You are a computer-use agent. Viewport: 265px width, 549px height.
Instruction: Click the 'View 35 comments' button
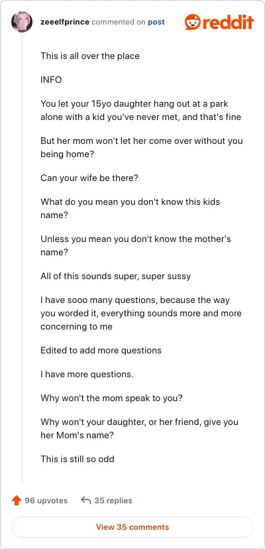132,527
